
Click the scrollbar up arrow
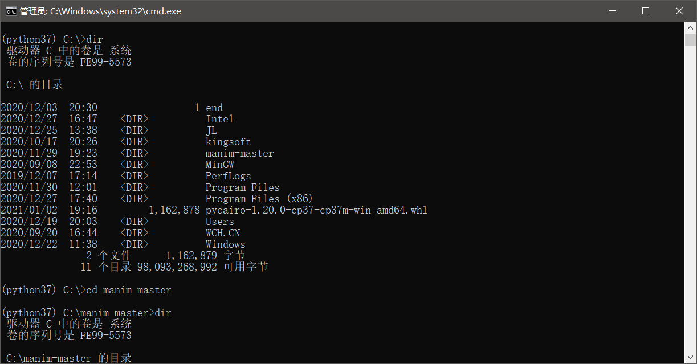pyautogui.click(x=691, y=27)
